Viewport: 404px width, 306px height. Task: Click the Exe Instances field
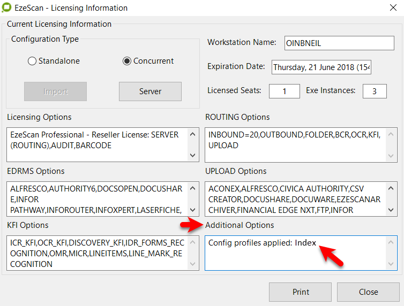point(374,91)
